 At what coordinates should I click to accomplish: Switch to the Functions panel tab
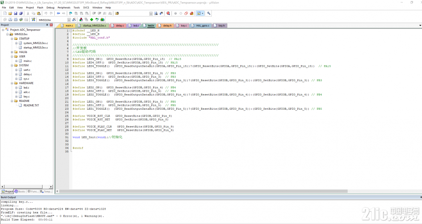click(33, 192)
